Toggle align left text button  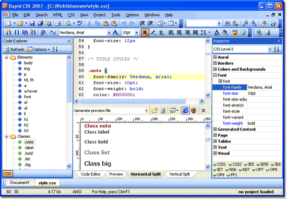[x=171, y=32]
